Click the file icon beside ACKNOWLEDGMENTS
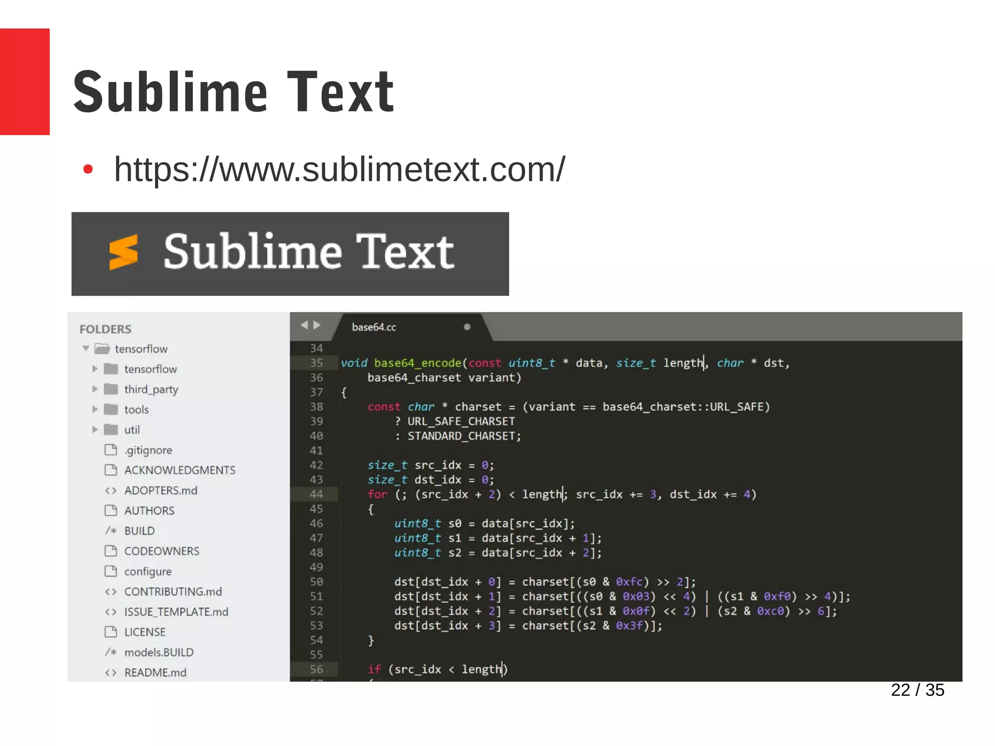The width and height of the screenshot is (995, 746). click(111, 470)
